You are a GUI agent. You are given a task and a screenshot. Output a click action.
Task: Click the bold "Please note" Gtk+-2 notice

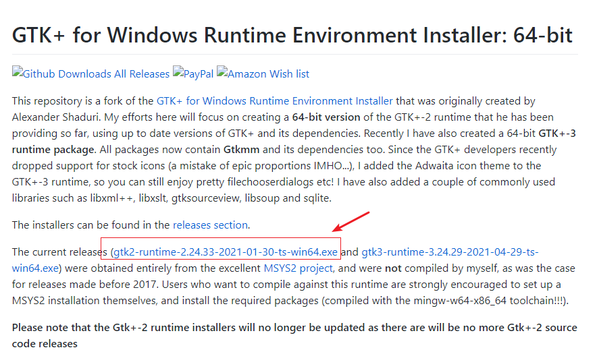point(294,328)
